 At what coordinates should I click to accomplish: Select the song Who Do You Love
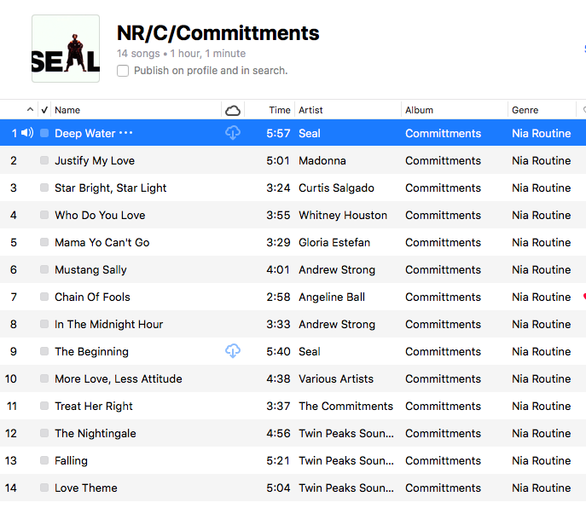(x=100, y=215)
